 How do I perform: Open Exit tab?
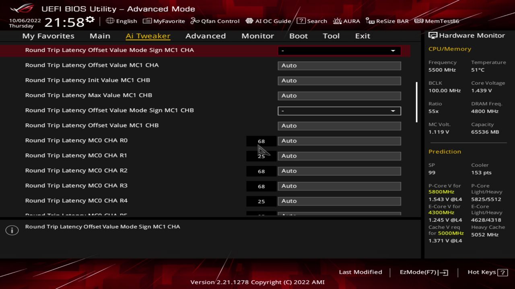click(363, 36)
